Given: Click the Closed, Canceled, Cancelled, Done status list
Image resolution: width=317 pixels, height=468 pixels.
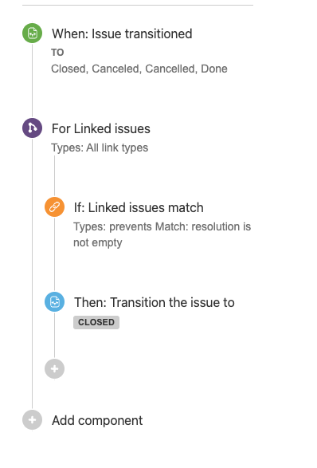Looking at the screenshot, I should click(139, 69).
